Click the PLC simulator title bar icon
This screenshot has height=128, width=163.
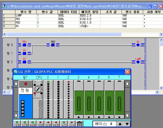[15, 72]
